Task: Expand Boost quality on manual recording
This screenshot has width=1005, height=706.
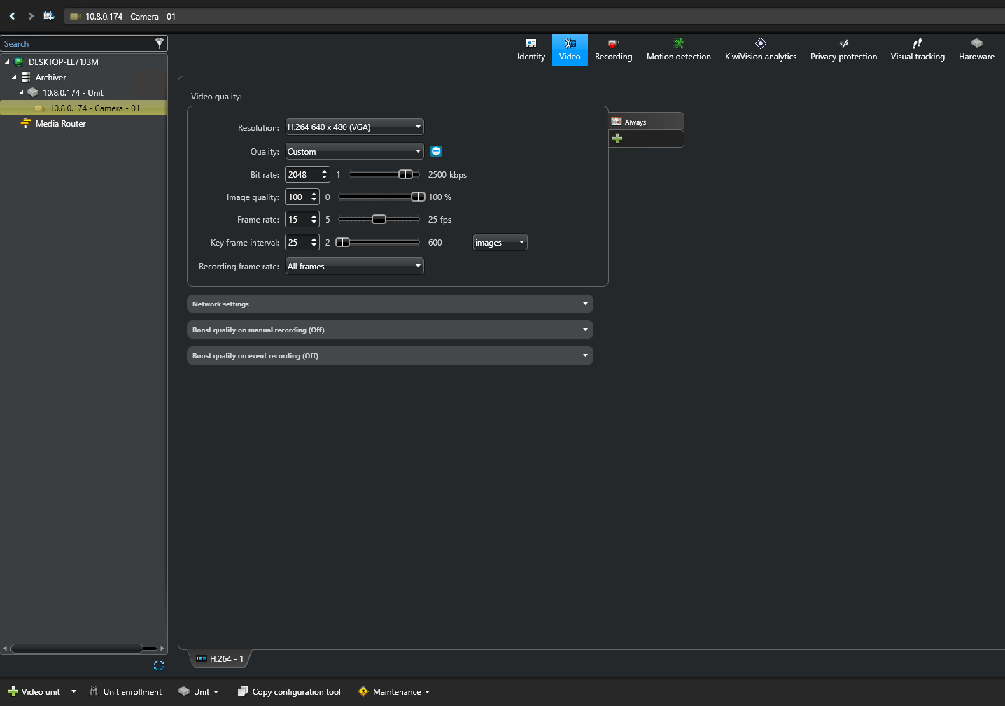Action: point(390,330)
